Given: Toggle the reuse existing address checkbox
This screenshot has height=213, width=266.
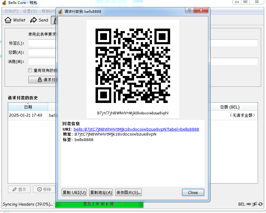Looking at the screenshot, I should coord(30,70).
